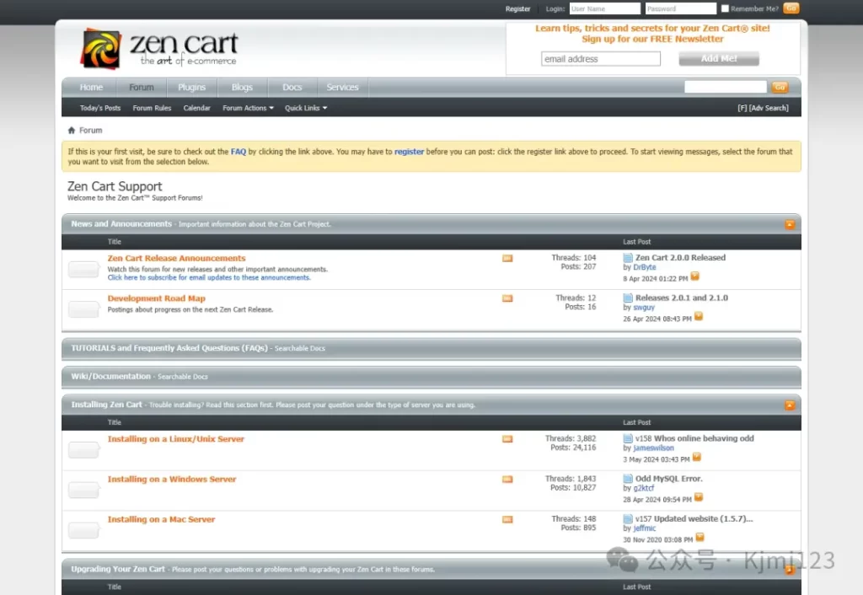Open the Calendar link
The width and height of the screenshot is (863, 595).
pos(196,108)
